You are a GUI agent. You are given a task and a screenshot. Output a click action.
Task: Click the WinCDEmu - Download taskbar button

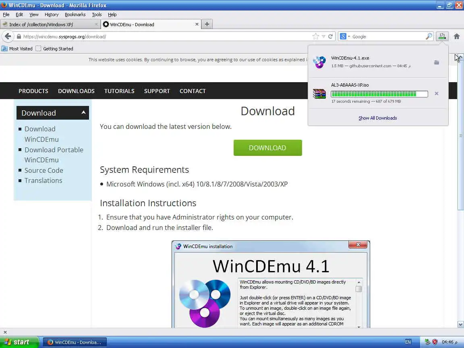(x=75, y=342)
